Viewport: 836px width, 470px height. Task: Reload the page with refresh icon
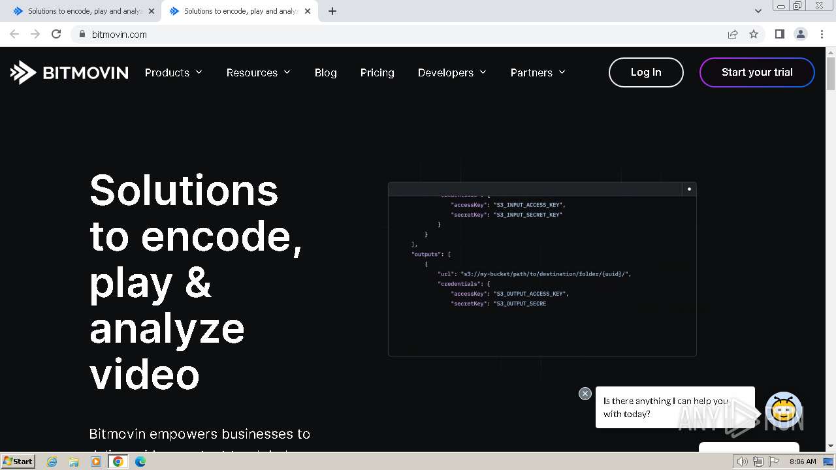tap(56, 34)
